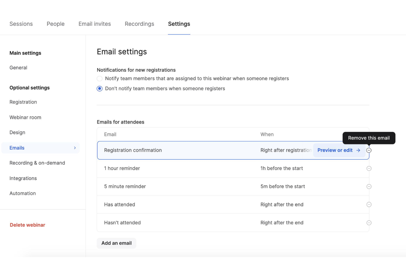Image resolution: width=406 pixels, height=271 pixels.
Task: Expand the Emails section chevron
Action: (x=75, y=148)
